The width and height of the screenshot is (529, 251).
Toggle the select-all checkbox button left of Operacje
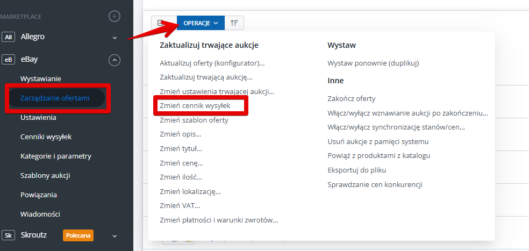tap(161, 23)
